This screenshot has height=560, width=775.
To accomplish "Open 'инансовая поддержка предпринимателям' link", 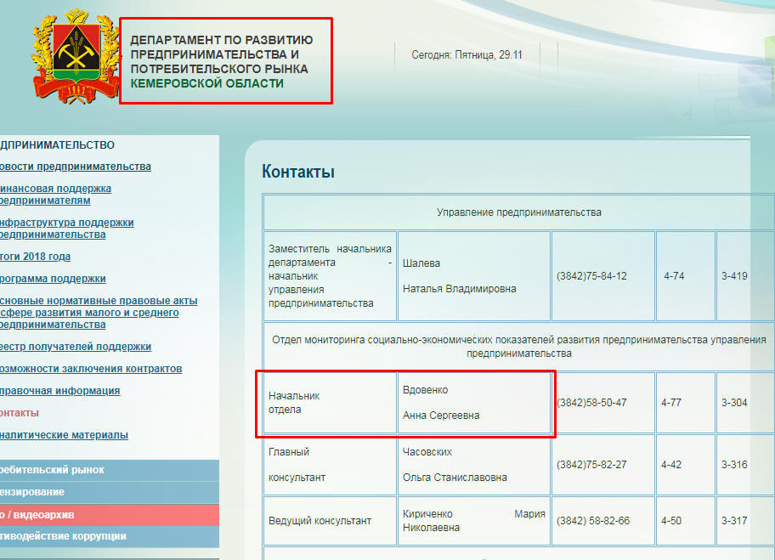I will point(55,195).
